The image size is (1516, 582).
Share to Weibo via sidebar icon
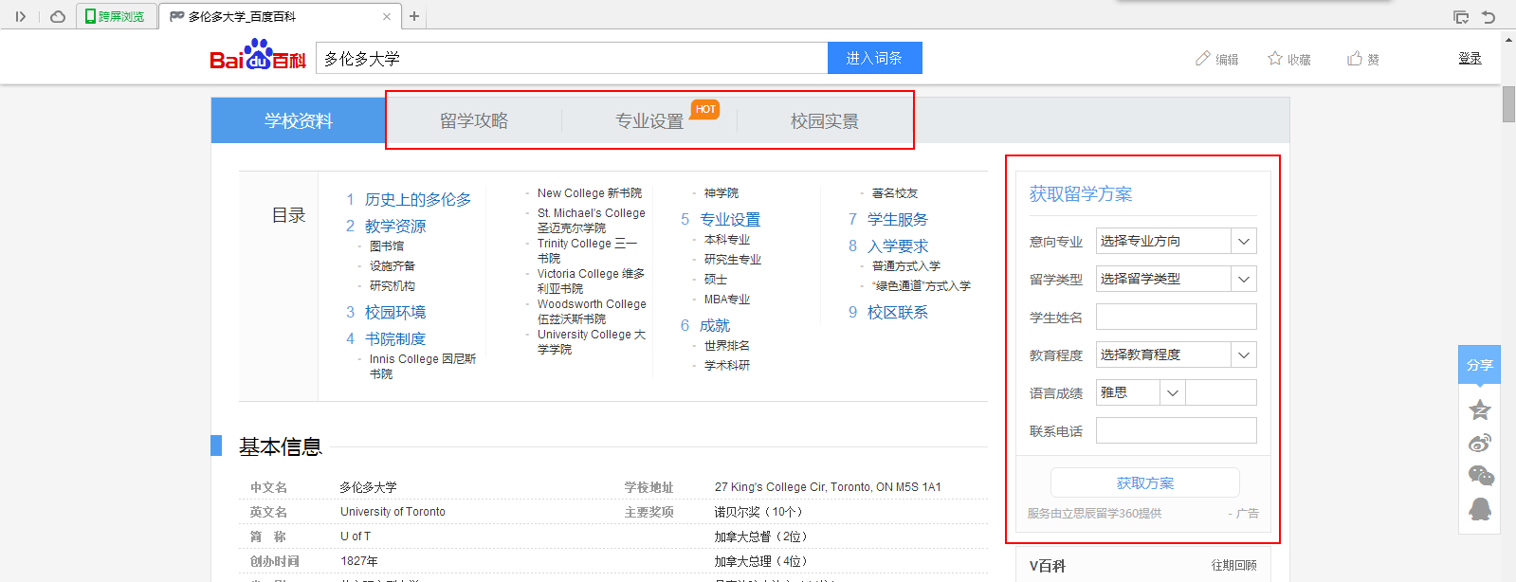click(x=1480, y=444)
